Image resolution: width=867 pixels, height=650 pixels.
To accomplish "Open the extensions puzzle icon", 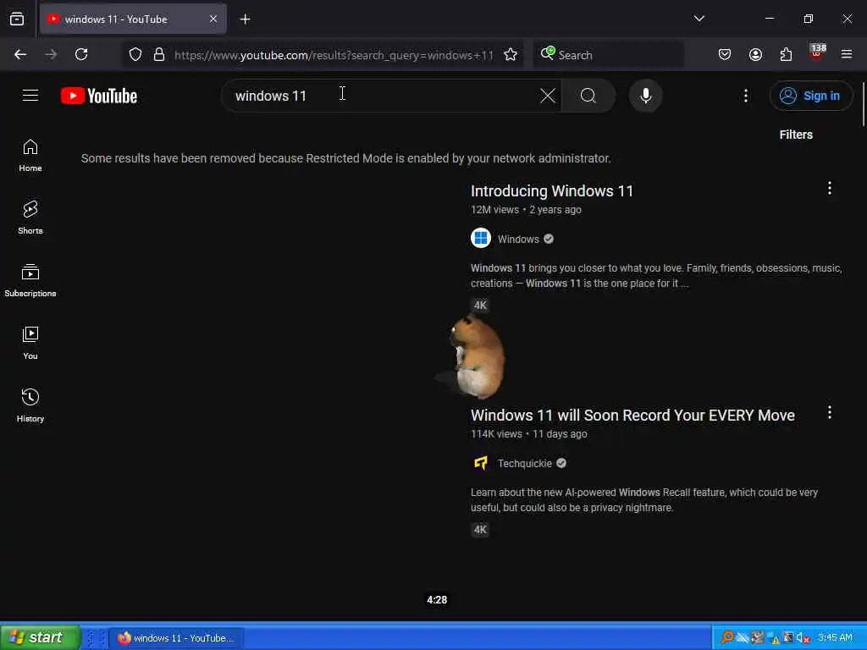I will coord(786,54).
